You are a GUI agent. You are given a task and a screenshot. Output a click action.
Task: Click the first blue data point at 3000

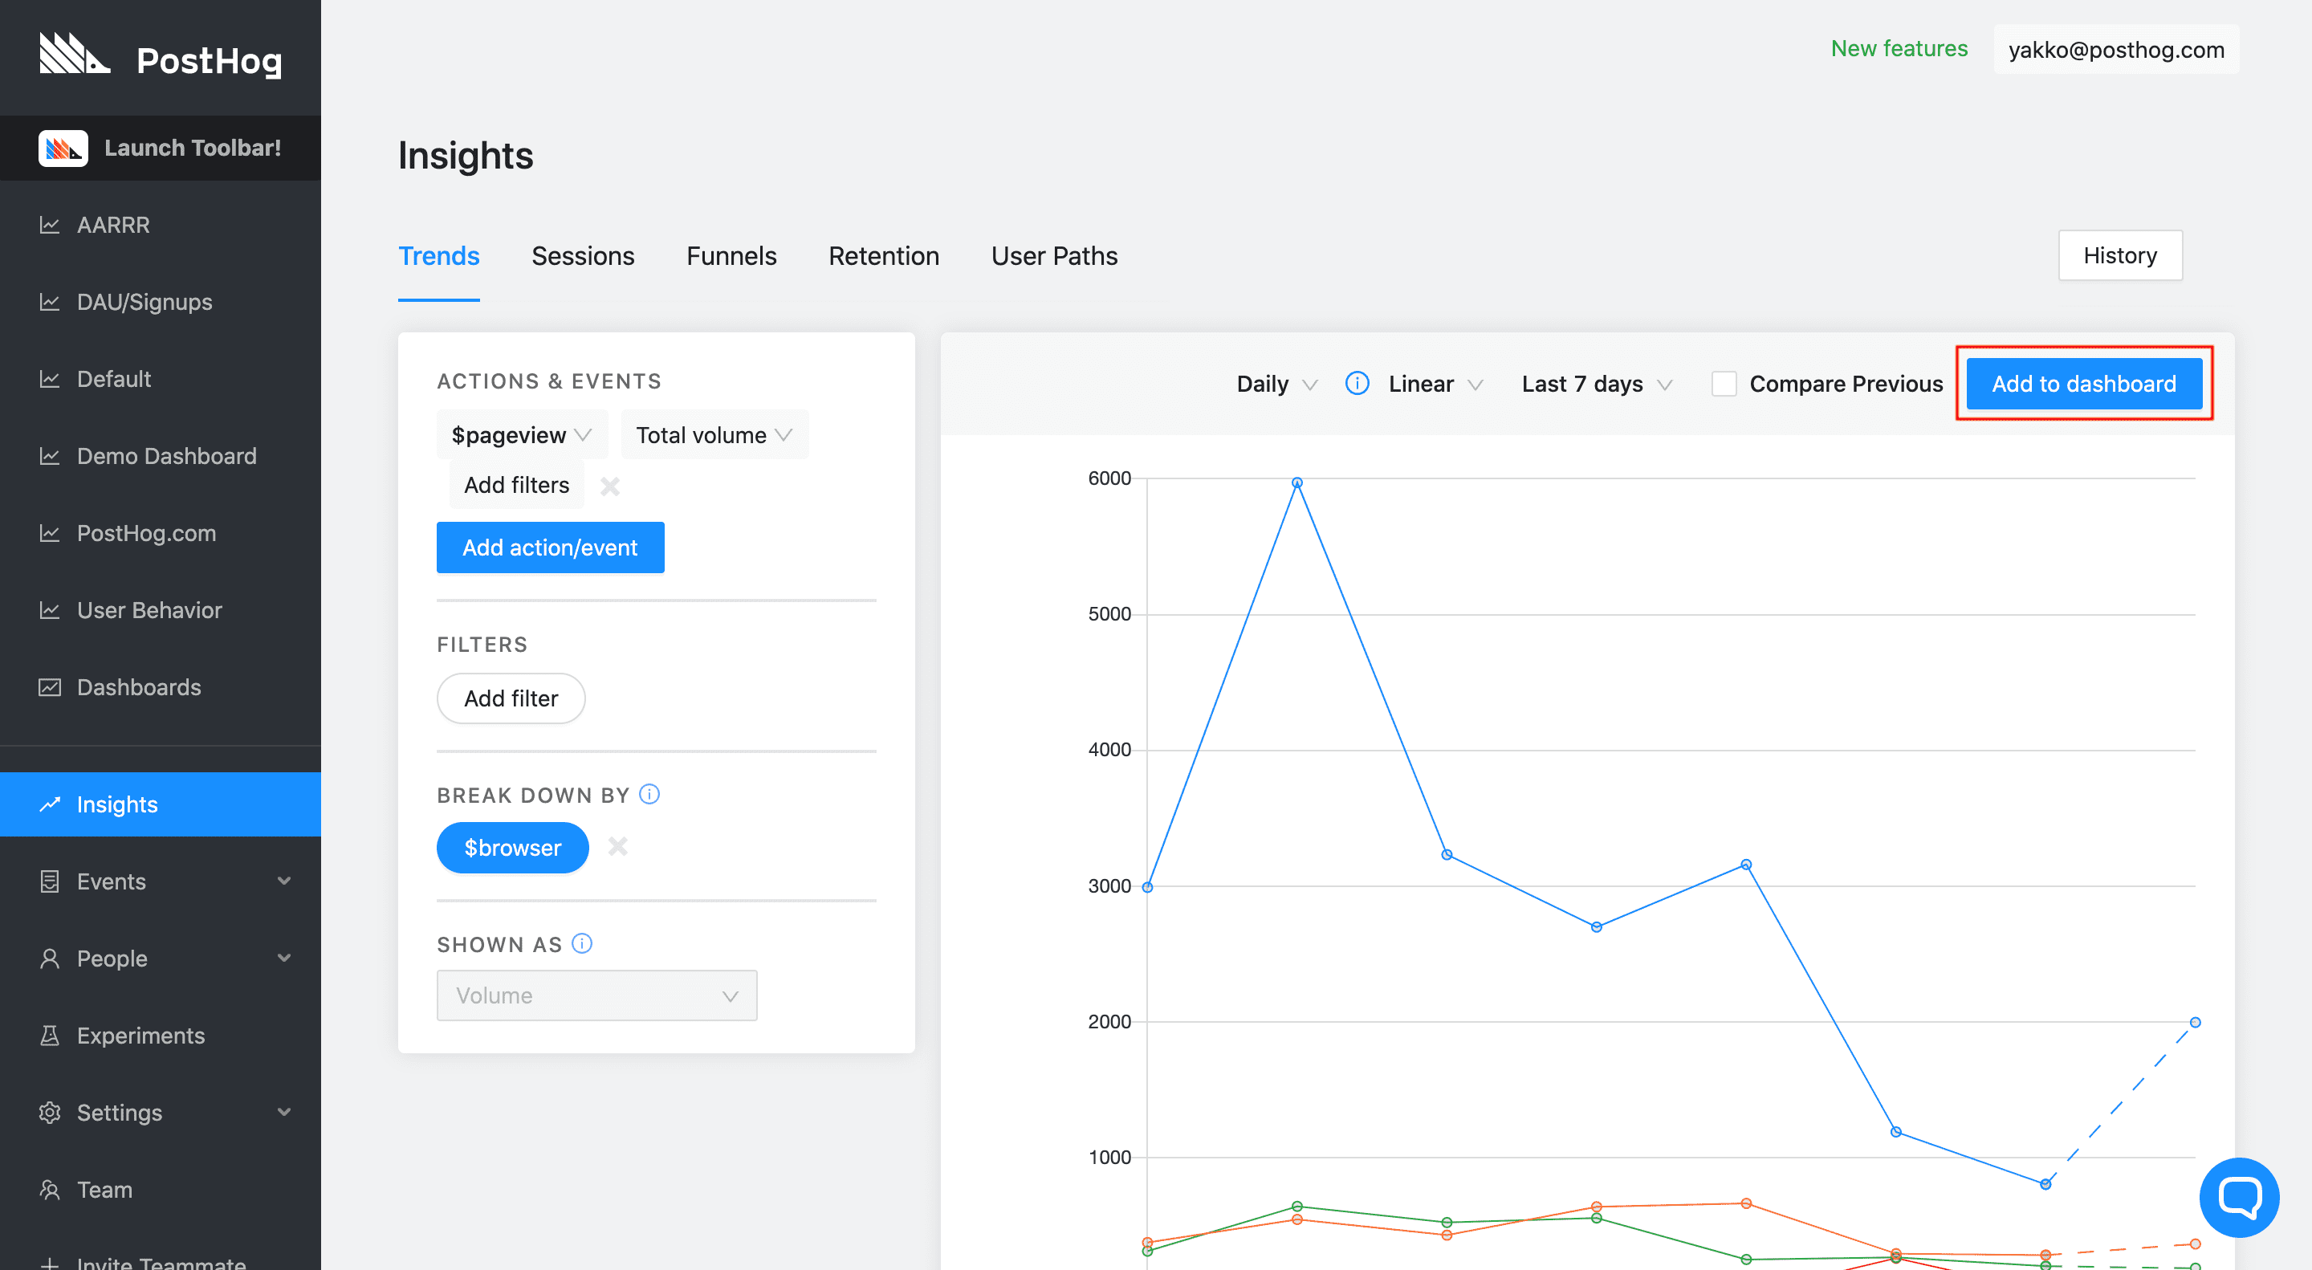pos(1147,887)
